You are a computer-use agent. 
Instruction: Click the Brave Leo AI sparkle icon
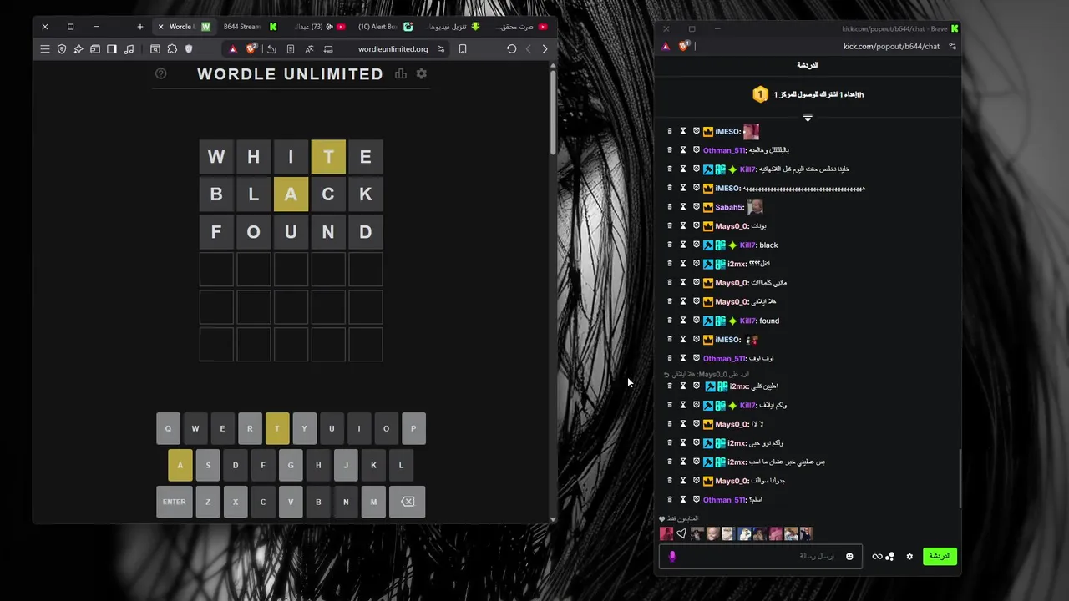pyautogui.click(x=79, y=49)
